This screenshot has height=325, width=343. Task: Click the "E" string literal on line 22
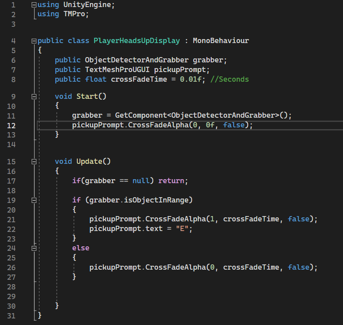pos(182,228)
